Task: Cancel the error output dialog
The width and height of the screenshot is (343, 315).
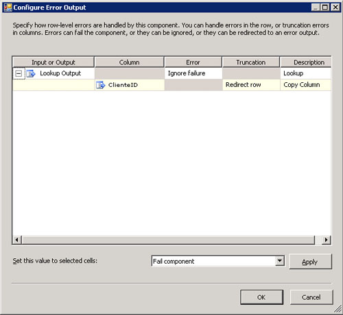Action: [311, 297]
